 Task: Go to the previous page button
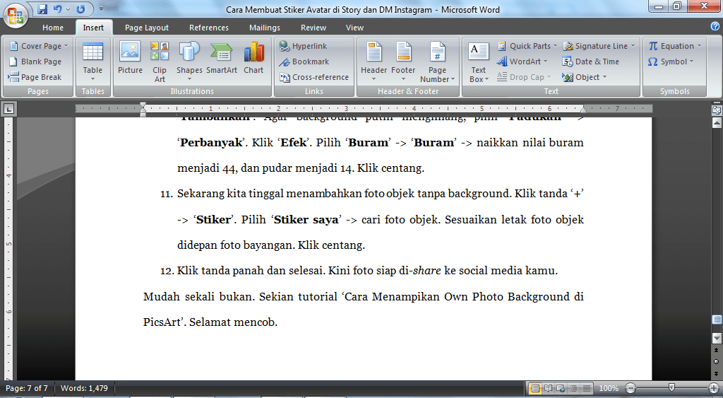click(x=717, y=351)
